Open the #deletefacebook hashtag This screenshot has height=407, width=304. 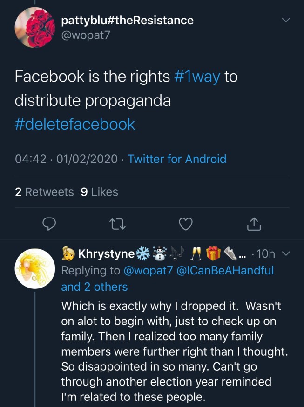coord(75,124)
